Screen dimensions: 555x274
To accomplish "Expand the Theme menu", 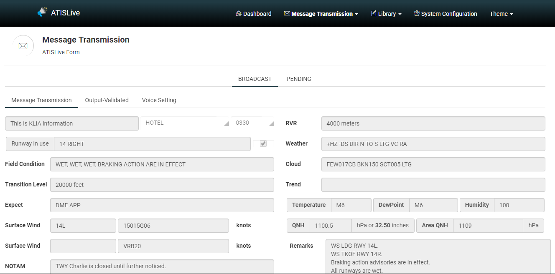I will coord(501,14).
